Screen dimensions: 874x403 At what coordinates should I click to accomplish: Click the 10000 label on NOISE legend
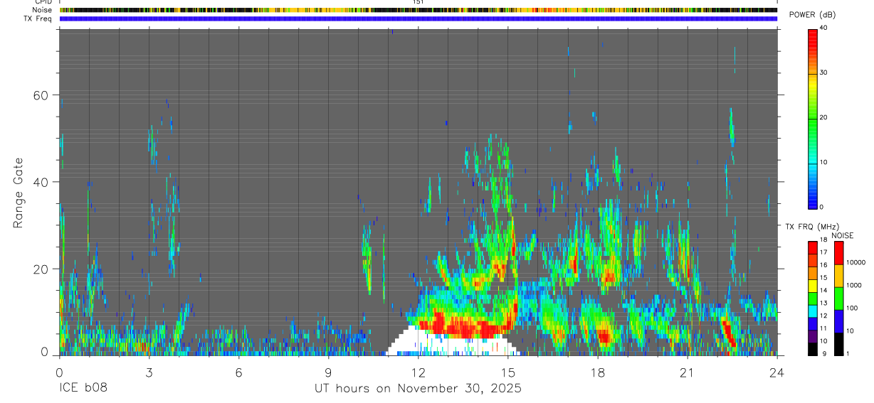pos(856,263)
